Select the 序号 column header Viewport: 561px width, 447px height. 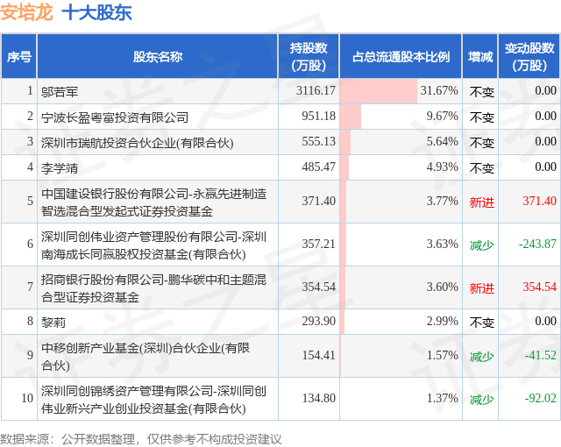click(x=19, y=56)
